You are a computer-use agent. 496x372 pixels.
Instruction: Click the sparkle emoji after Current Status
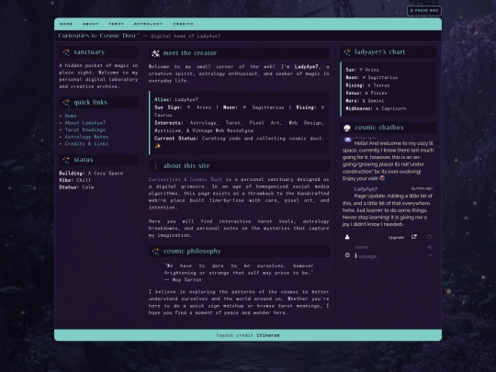coord(158,146)
